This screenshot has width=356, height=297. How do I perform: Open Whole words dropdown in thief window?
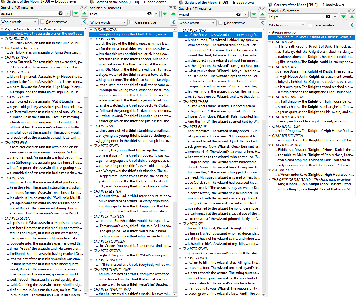point(109,22)
